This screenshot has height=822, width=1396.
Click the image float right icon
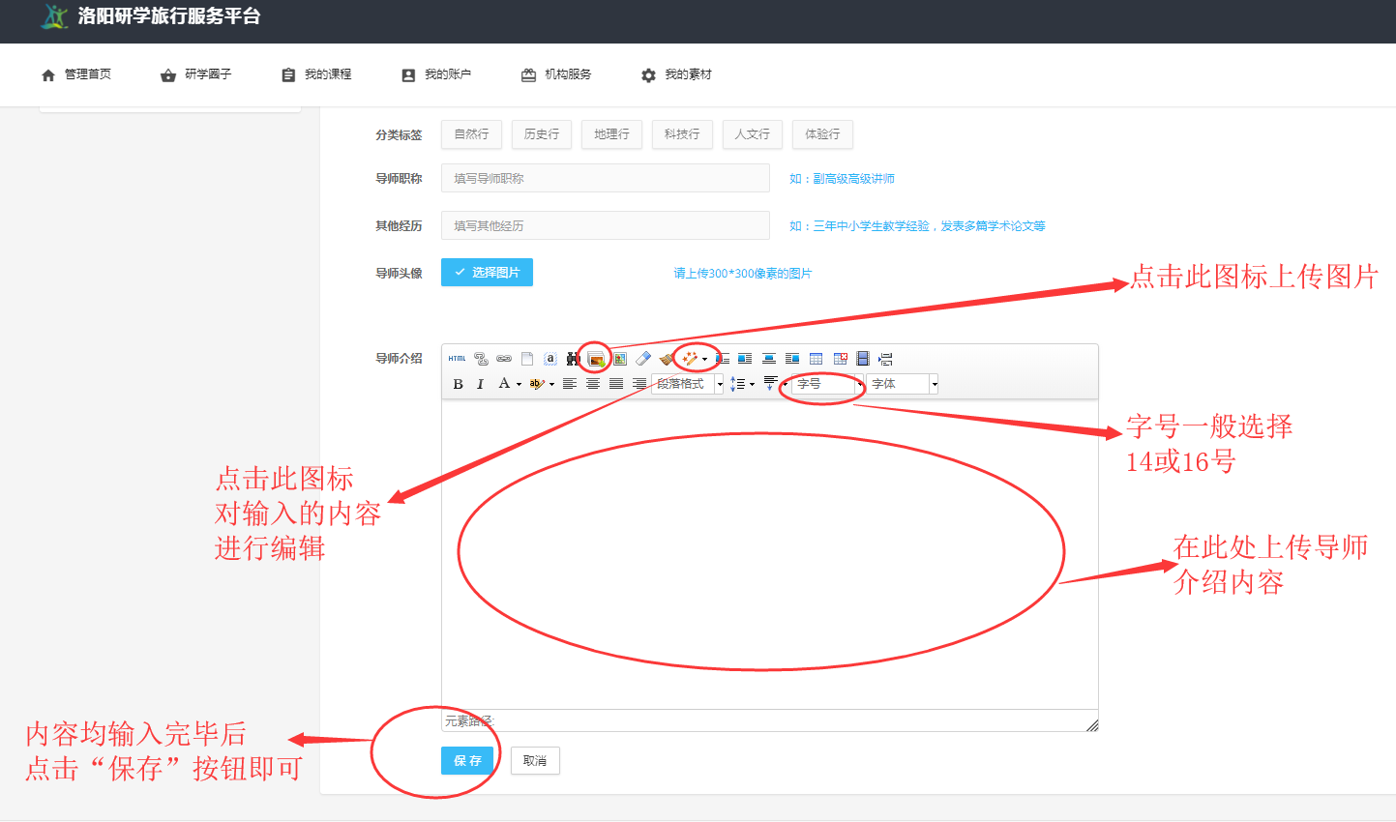pyautogui.click(x=792, y=359)
